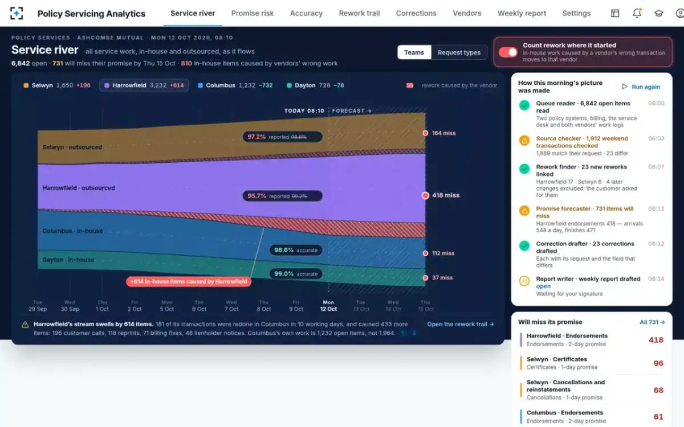
Task: Toggle the Dayton legend chip
Action: tap(316, 85)
